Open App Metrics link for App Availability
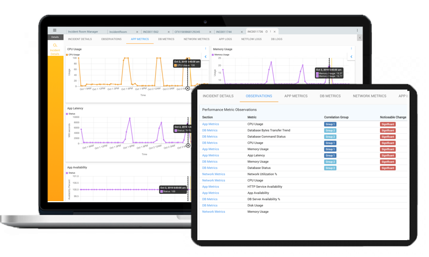 tap(211, 193)
